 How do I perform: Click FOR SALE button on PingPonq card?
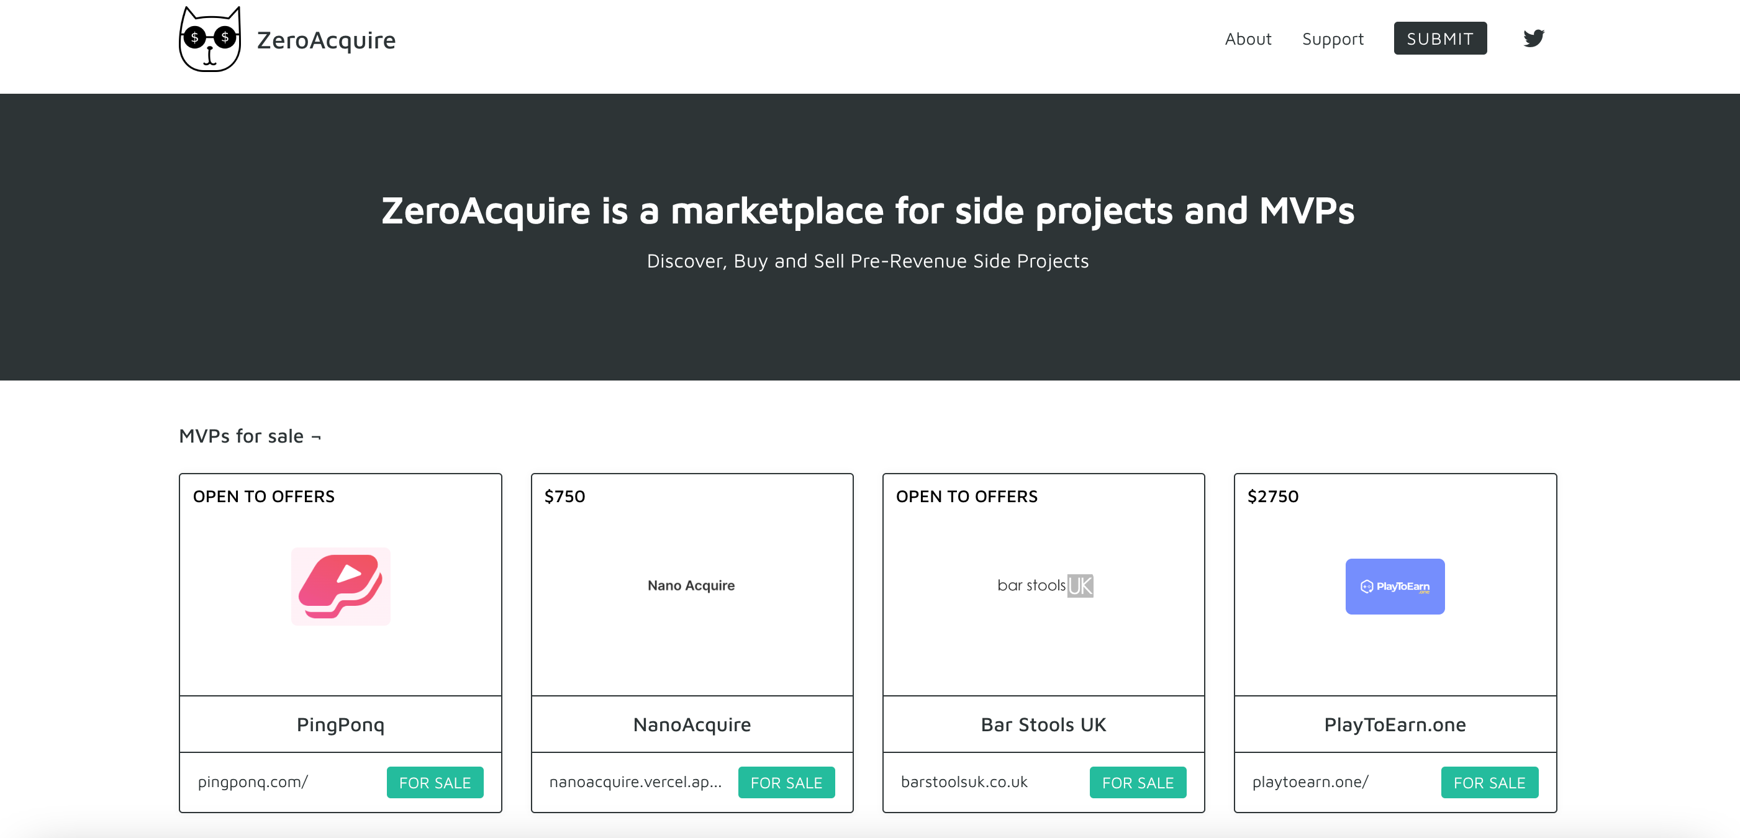[x=435, y=782]
